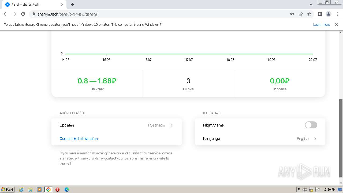Screen dimensions: 343x193
Task: Open the Chrome profile menu
Action: pyautogui.click(x=328, y=14)
